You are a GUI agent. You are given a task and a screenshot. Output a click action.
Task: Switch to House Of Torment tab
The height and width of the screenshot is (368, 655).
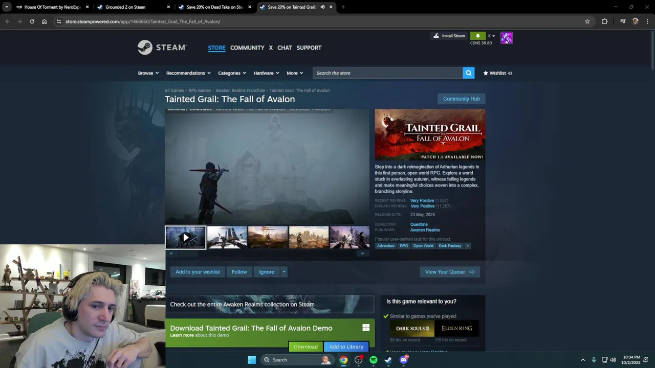click(53, 7)
